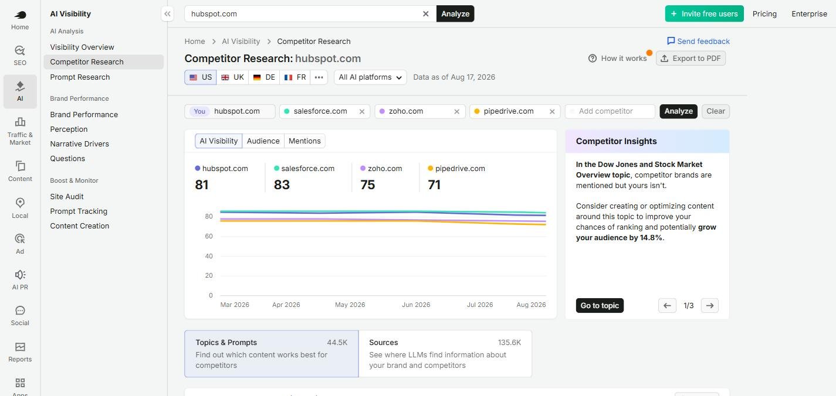Open the Apps sidebar icon
Viewport: 836px width, 396px height.
click(20, 385)
